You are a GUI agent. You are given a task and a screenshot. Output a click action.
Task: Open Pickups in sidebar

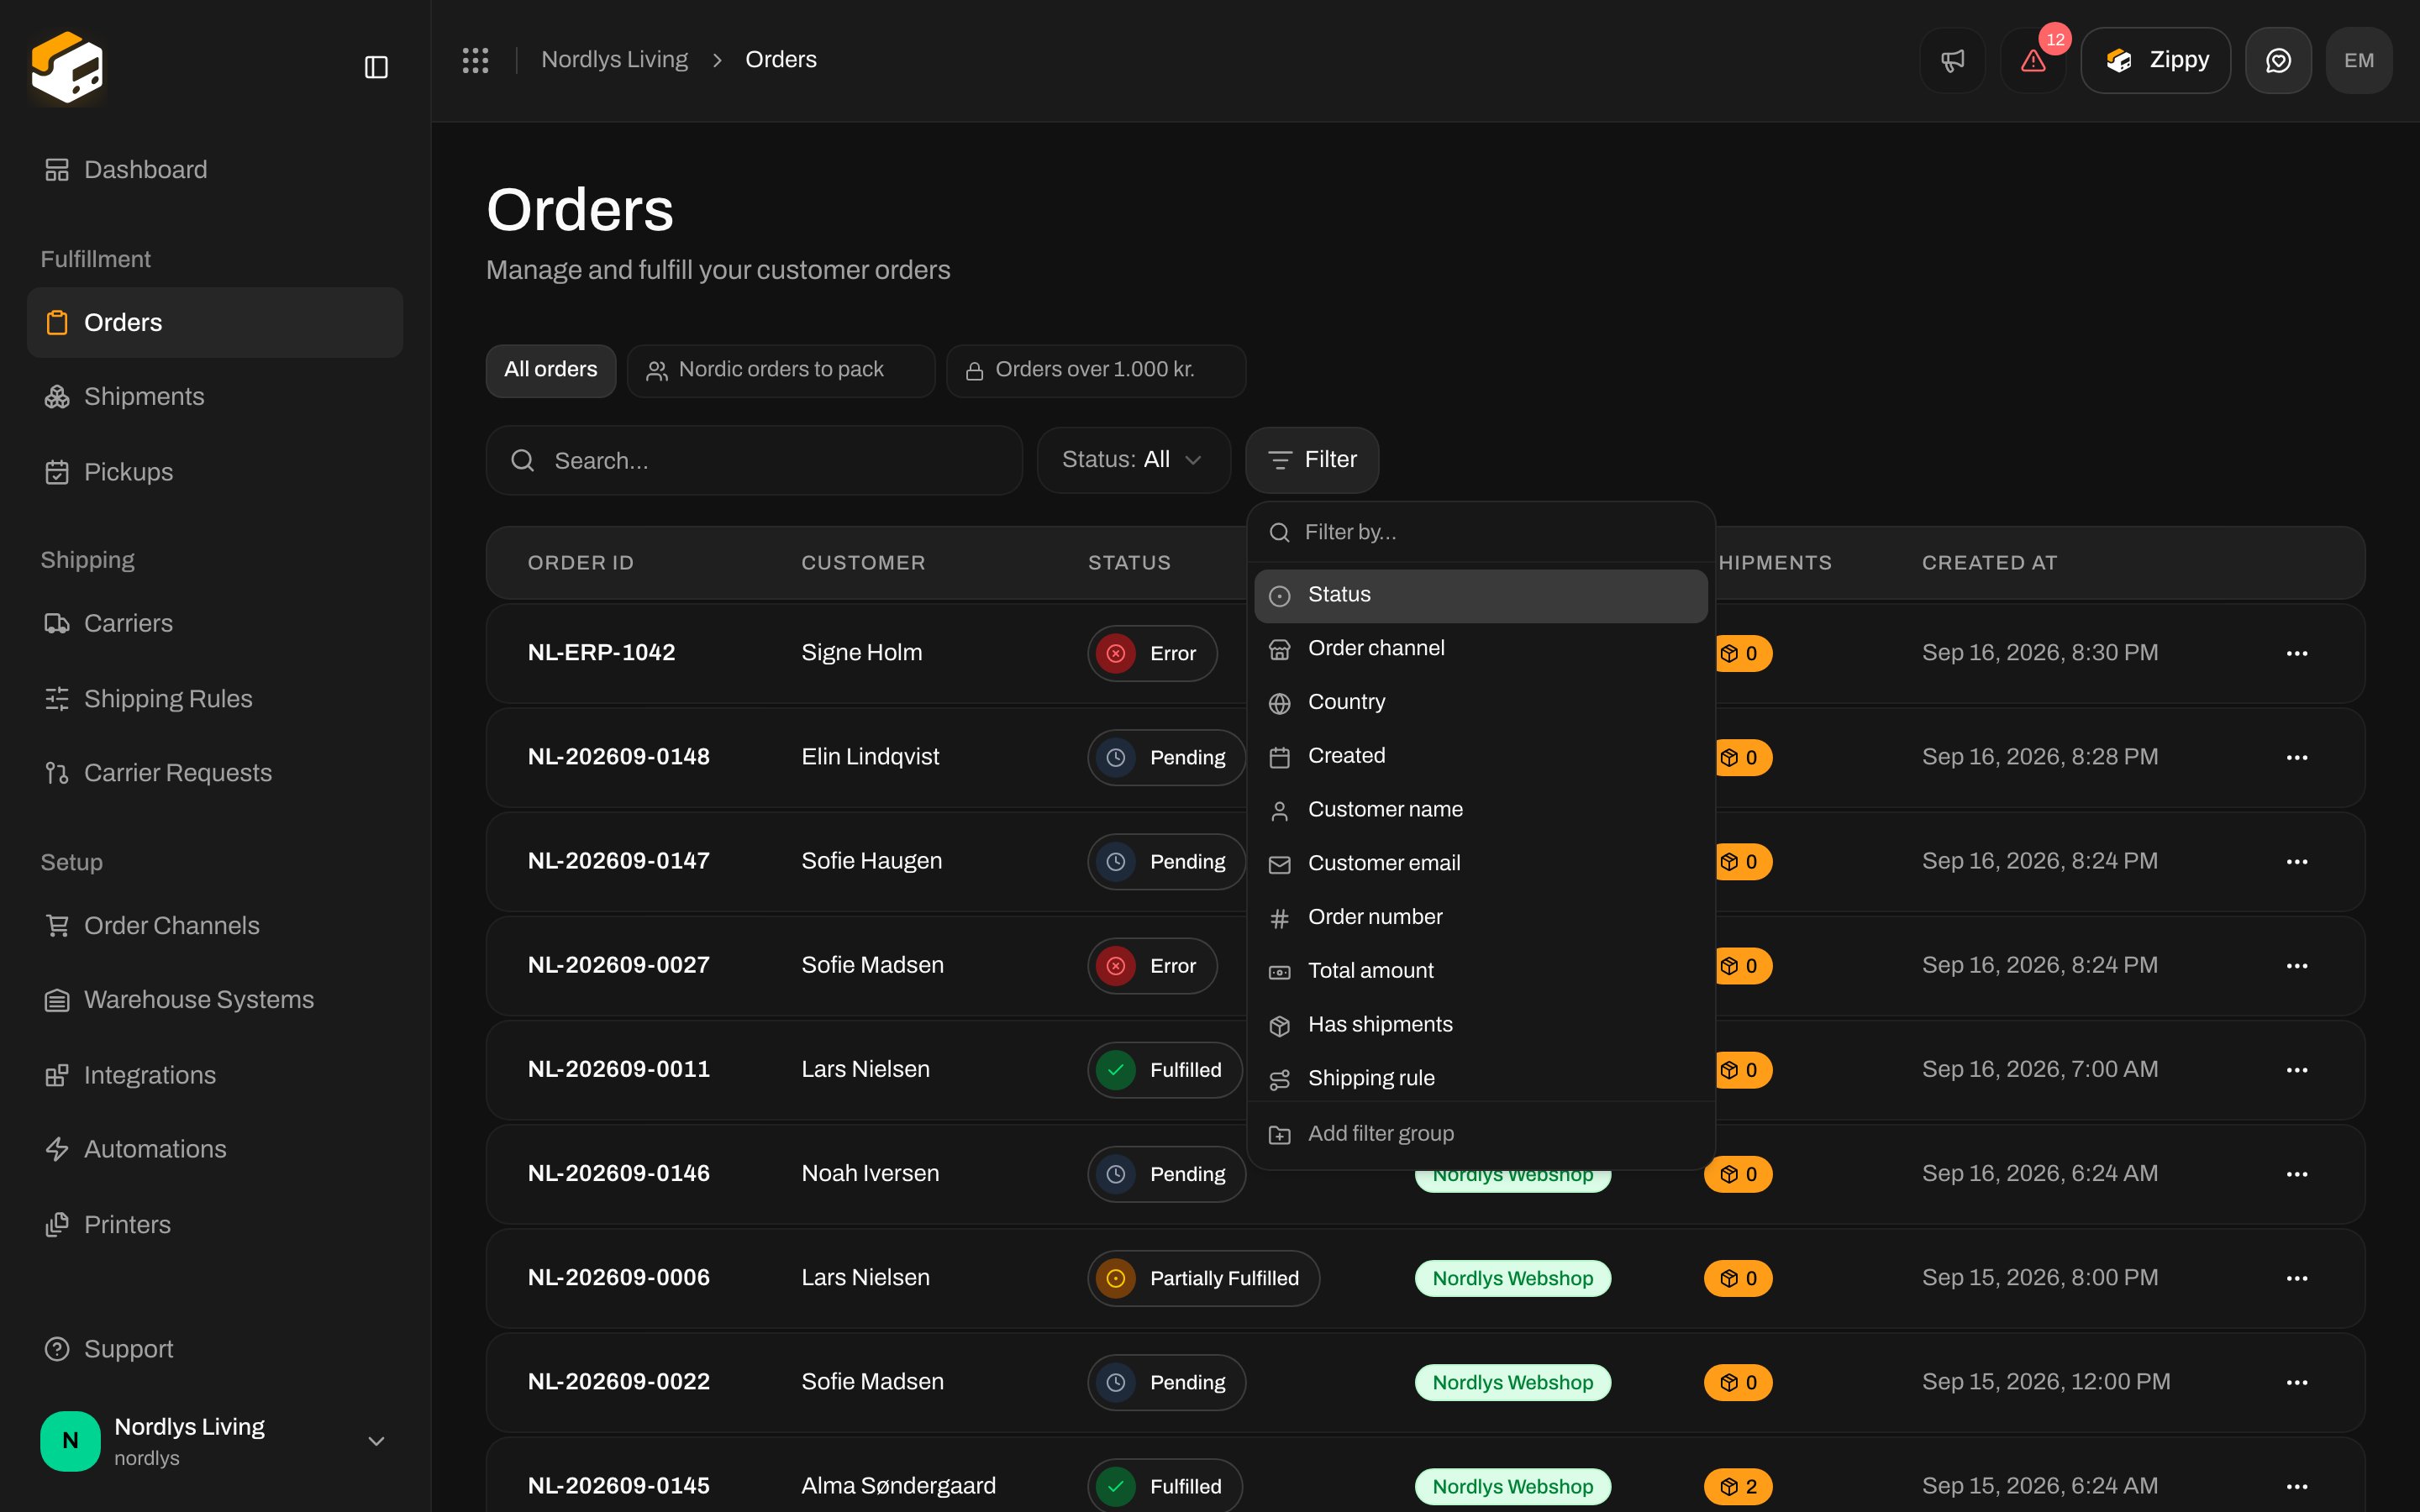point(215,472)
